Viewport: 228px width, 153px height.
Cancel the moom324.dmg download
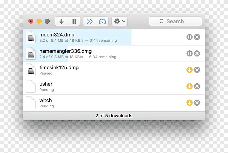pos(197,37)
